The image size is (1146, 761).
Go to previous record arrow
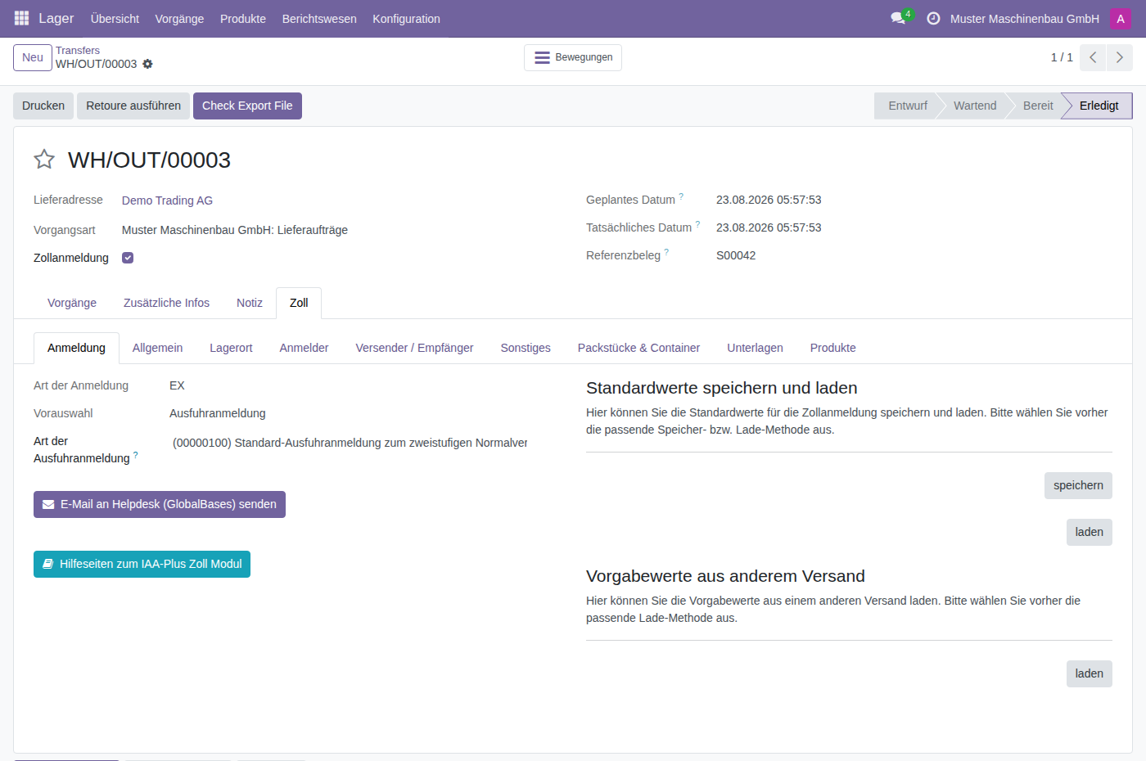click(x=1093, y=57)
